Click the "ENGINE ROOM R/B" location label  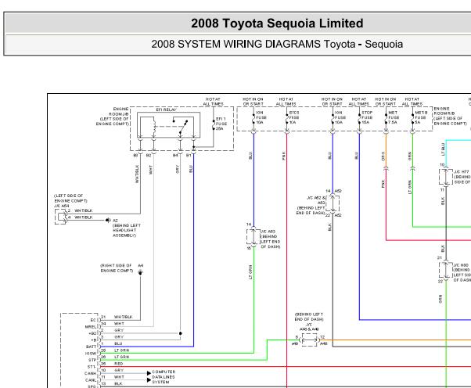[444, 111]
